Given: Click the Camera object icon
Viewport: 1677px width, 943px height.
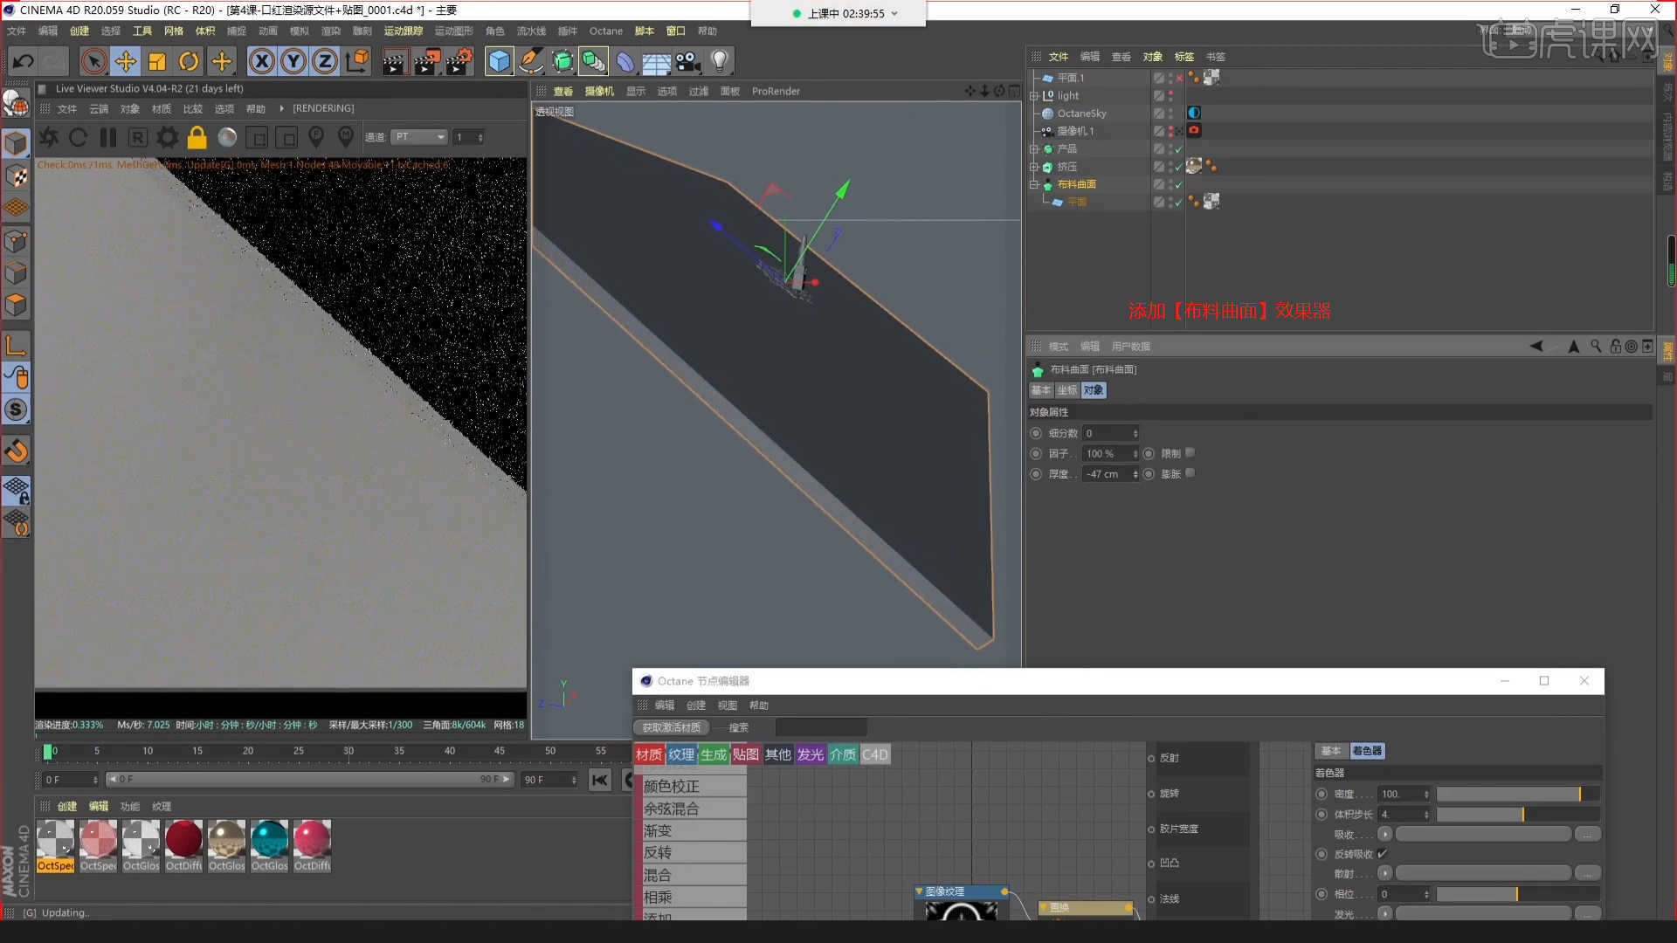Looking at the screenshot, I should [687, 61].
